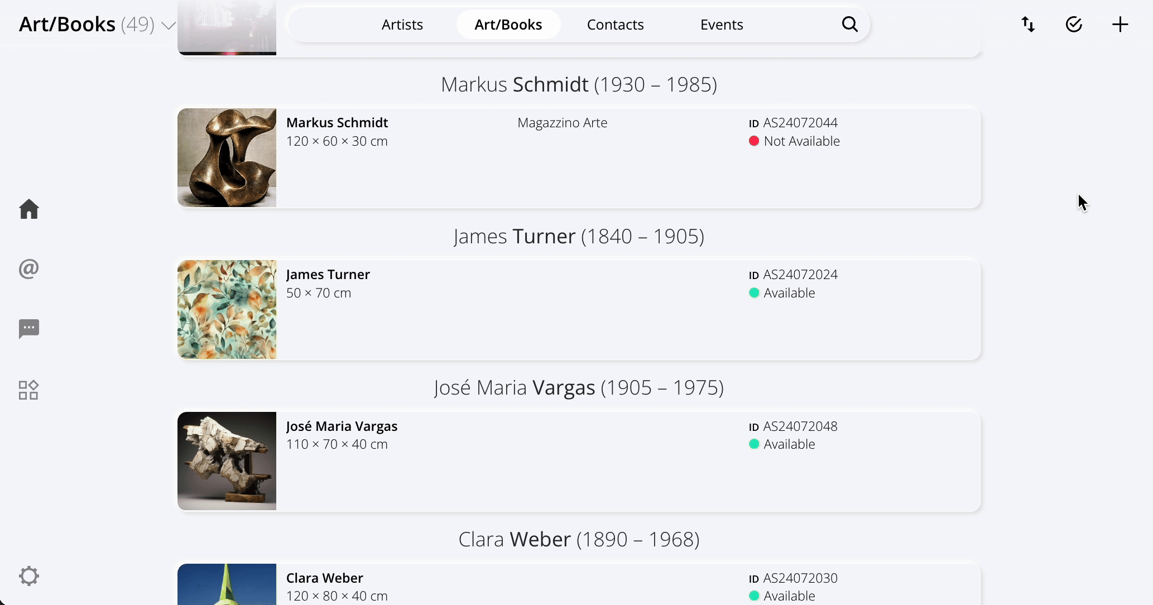Click the bold Clara Weber card title
The image size is (1153, 605).
325,578
